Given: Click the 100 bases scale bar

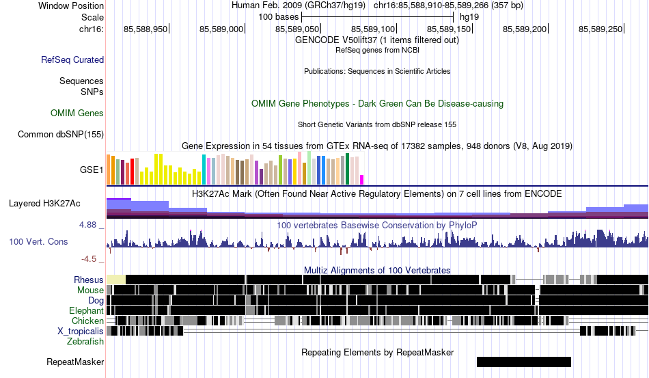Looking at the screenshot, I should click(378, 17).
